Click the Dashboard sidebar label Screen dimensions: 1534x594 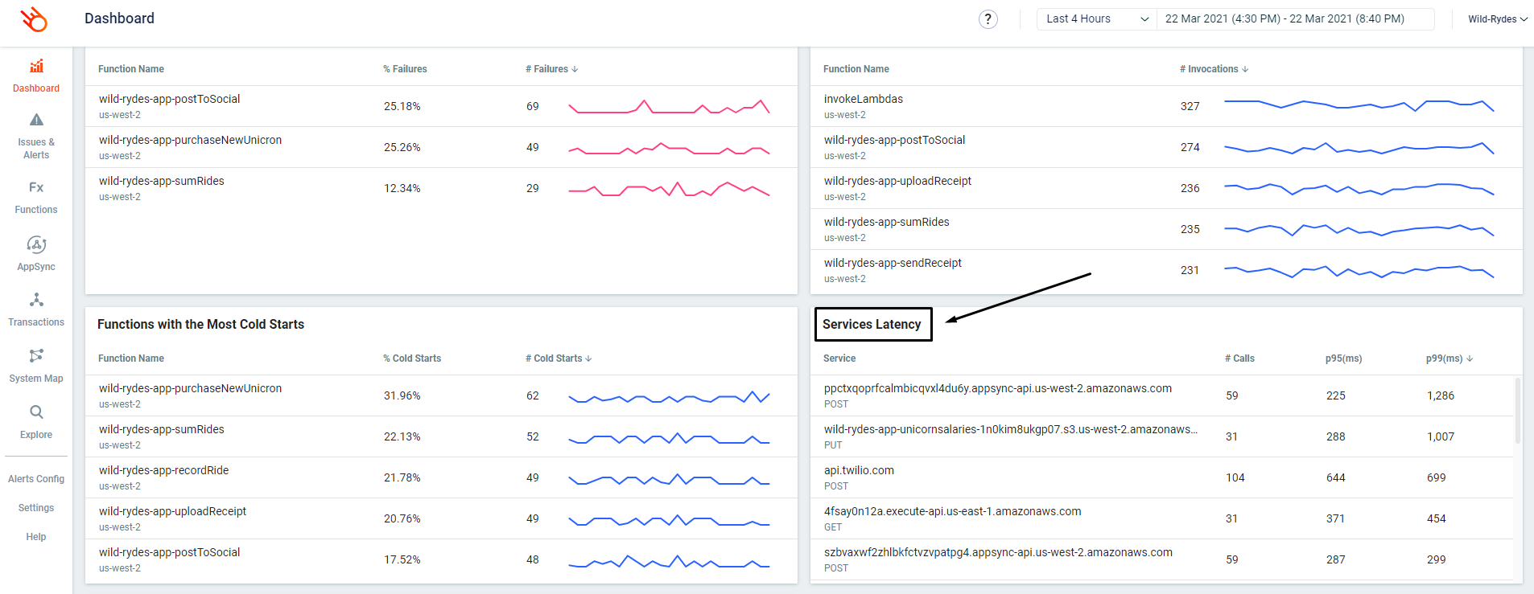tap(36, 88)
